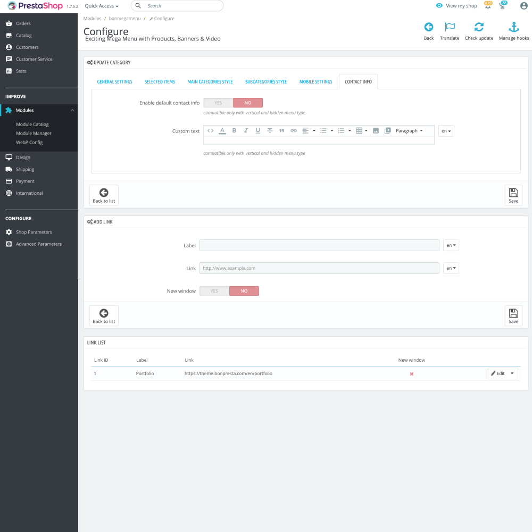The image size is (532, 532).
Task: Click the Manage hooks anchor icon
Action: pos(513,27)
